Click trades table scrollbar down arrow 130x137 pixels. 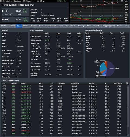pyautogui.click(x=128, y=135)
